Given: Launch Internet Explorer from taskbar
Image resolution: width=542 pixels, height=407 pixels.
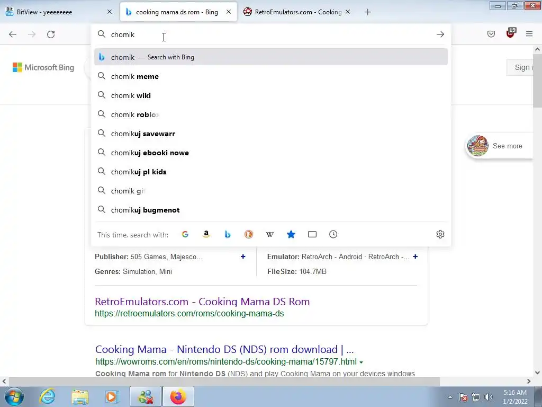Looking at the screenshot, I should coord(47,396).
